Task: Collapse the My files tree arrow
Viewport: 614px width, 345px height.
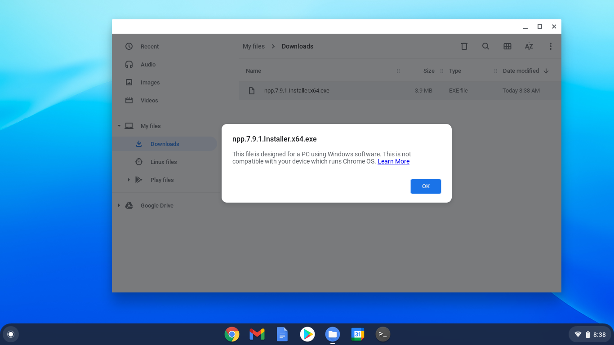Action: [x=119, y=126]
